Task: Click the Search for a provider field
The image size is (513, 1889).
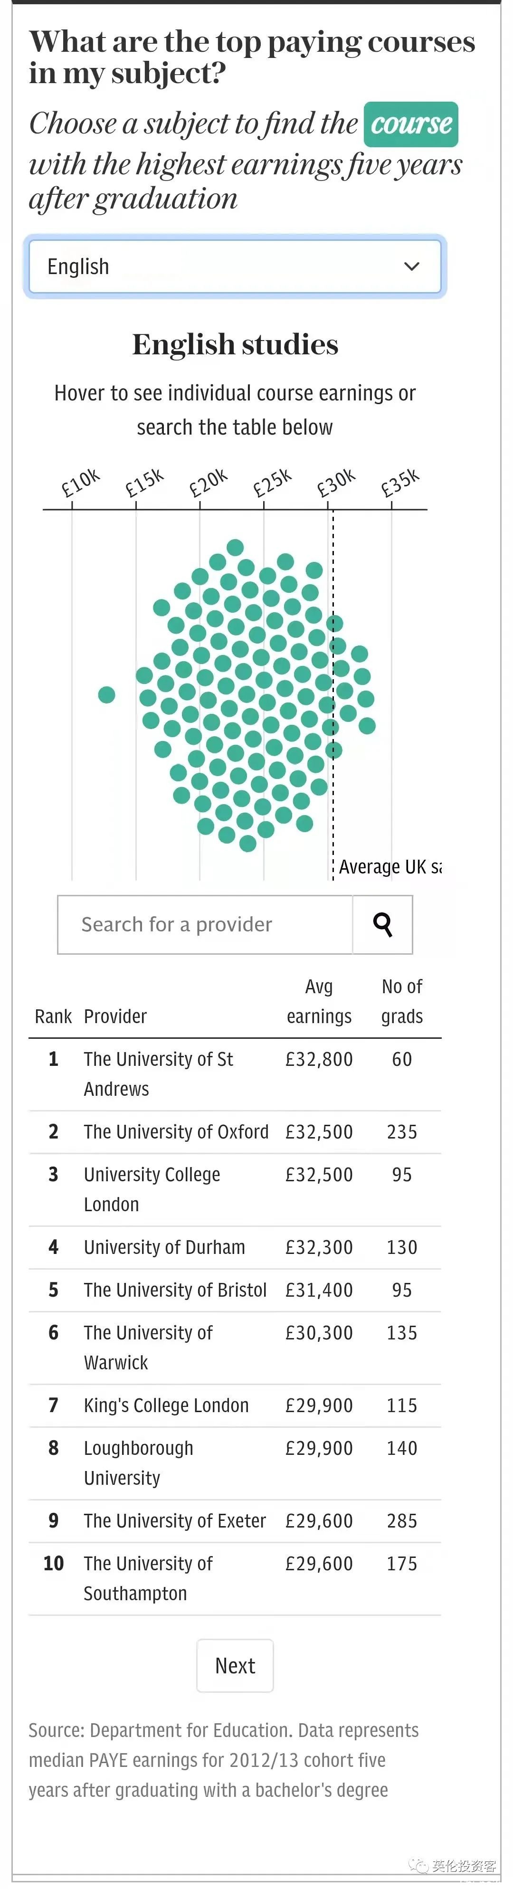Action: click(205, 925)
